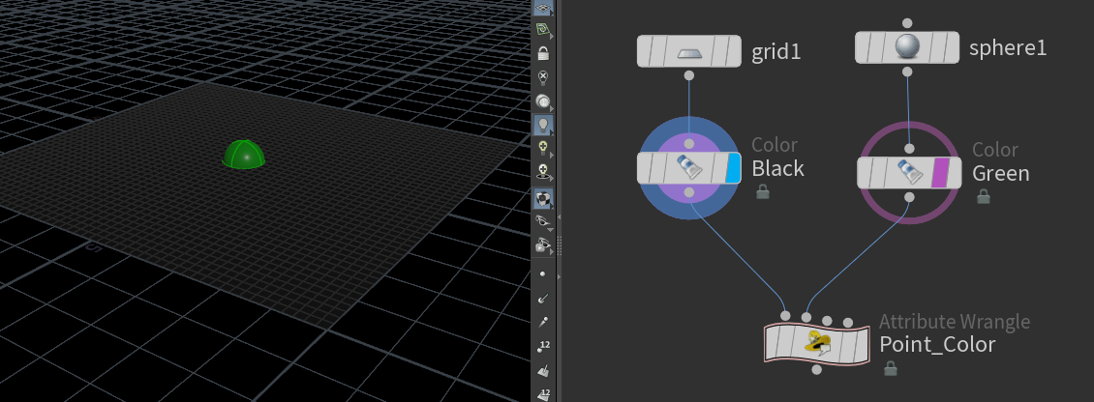Click the Green node name label
Viewport: 1094px width, 402px height.
click(1000, 173)
